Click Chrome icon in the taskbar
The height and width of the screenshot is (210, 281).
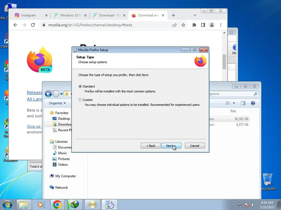pos(57,205)
